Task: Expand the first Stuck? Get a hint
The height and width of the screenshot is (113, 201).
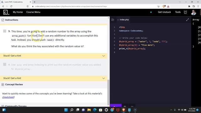Action: [54, 56]
